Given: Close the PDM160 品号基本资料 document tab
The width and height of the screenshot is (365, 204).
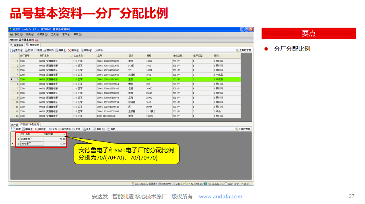Looking at the screenshot, I should (37, 40).
